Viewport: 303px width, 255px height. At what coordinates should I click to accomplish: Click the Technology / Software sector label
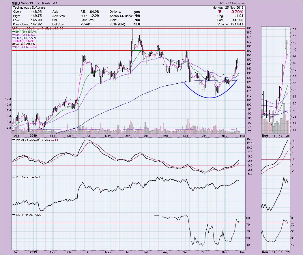[x=27, y=7]
